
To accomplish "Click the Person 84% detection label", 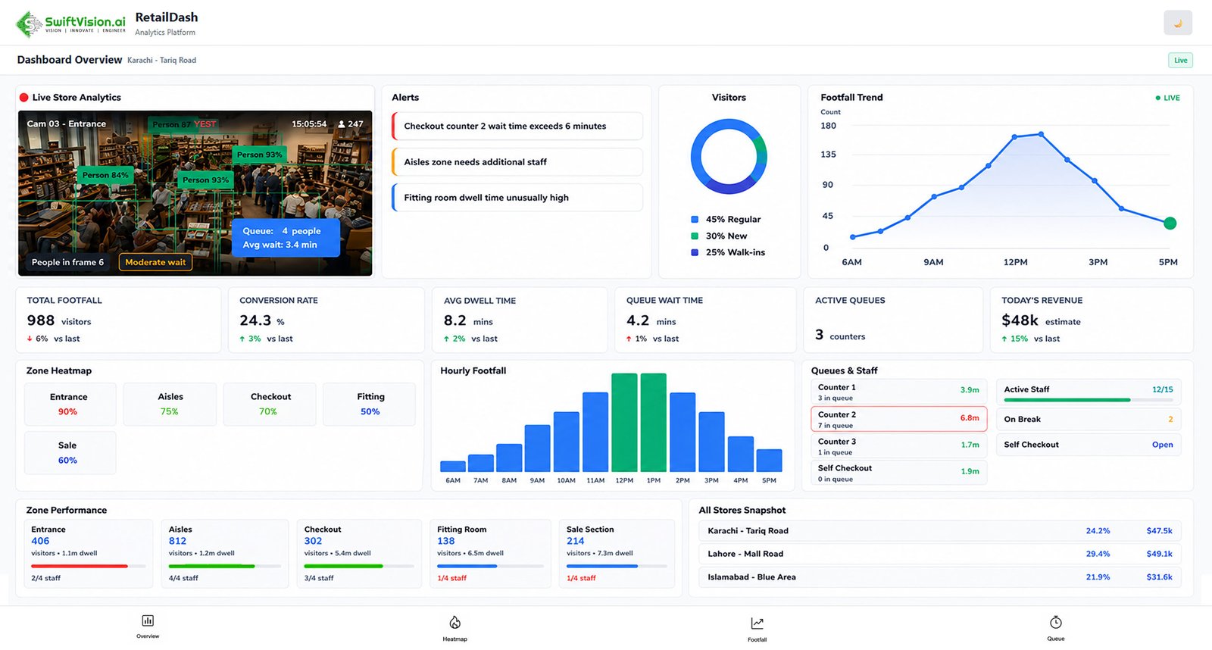I will point(105,175).
